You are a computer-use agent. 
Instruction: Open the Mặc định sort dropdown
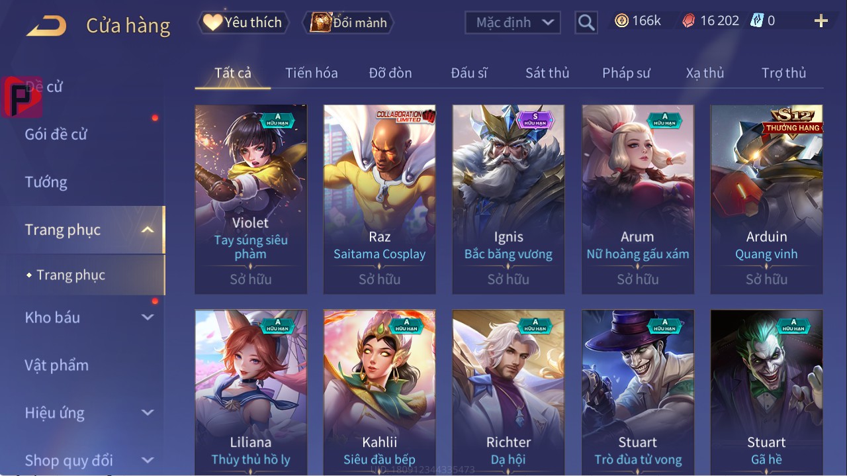[x=512, y=23]
